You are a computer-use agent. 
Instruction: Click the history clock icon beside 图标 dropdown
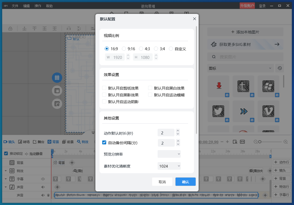(x=280, y=68)
